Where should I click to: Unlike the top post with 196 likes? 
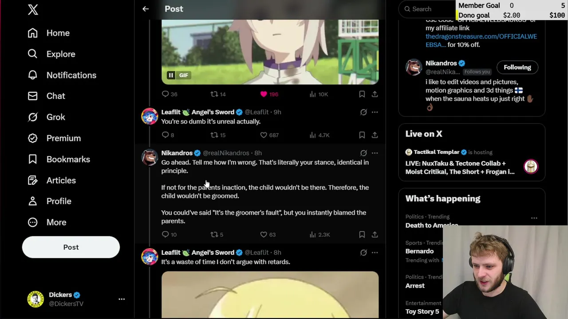264,94
